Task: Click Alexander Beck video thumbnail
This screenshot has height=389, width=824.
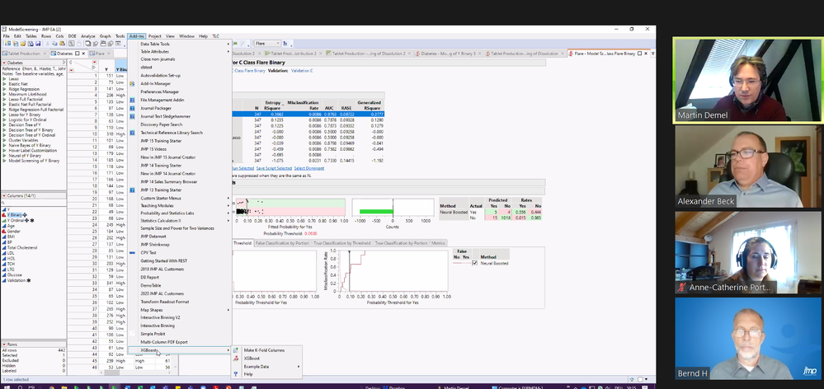Action: coord(746,167)
